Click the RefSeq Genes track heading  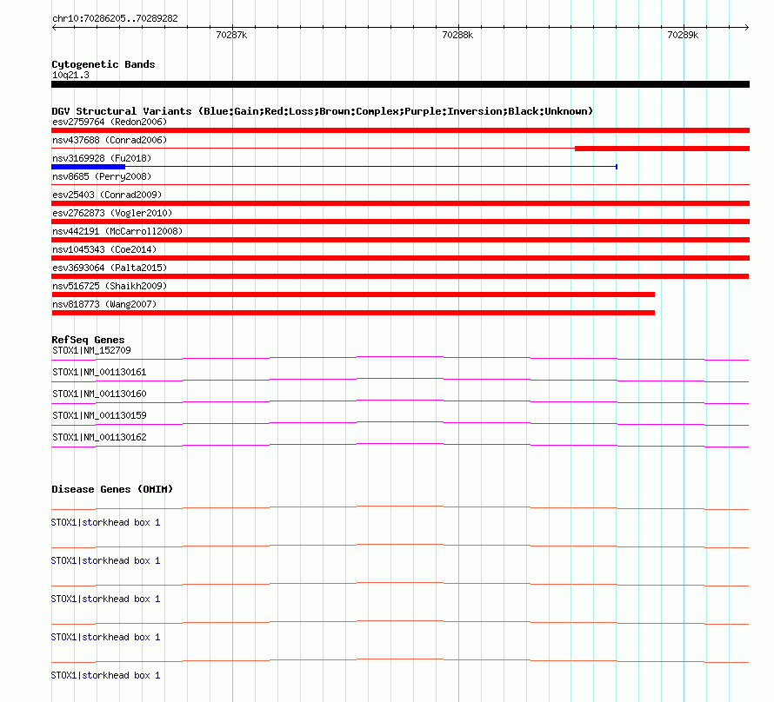tap(88, 340)
